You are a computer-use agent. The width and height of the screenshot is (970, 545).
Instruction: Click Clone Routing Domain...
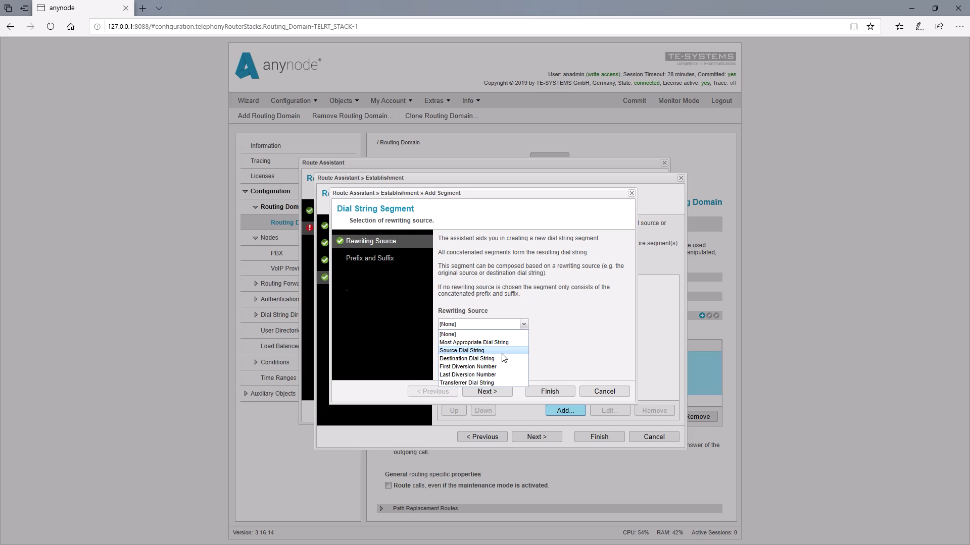click(x=442, y=116)
